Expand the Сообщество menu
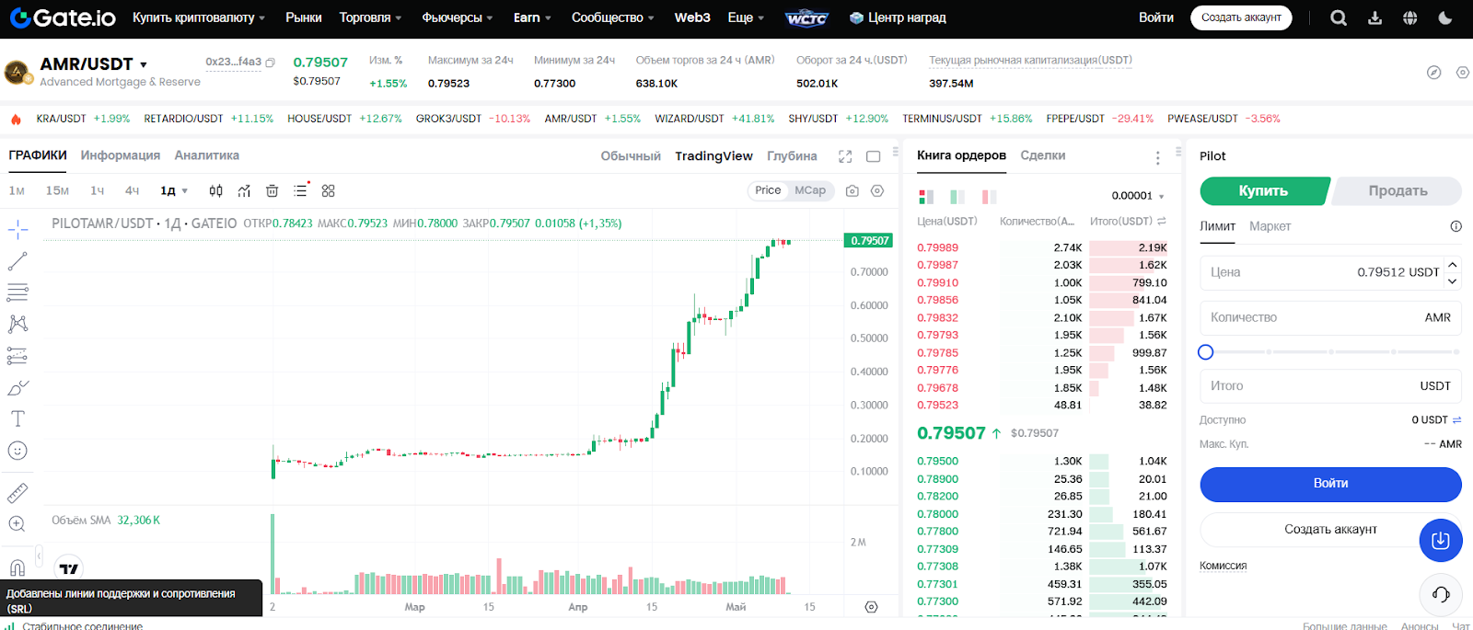1473x630 pixels. click(612, 17)
